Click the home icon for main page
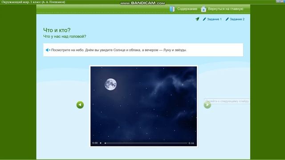This screenshot has width=285, height=160. tap(204, 9)
